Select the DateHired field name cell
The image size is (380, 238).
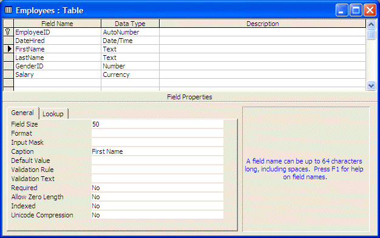(x=57, y=41)
